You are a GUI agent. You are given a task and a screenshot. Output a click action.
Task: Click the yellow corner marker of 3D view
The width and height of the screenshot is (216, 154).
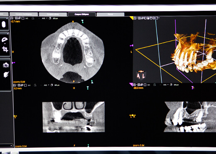(x=131, y=18)
